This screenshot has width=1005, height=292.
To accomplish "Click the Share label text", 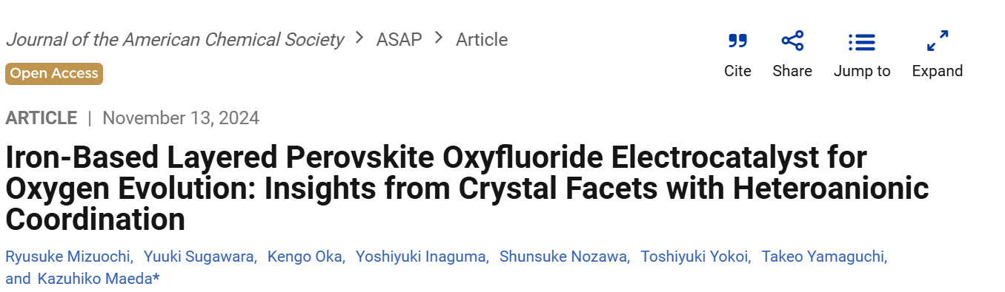I will (x=792, y=71).
